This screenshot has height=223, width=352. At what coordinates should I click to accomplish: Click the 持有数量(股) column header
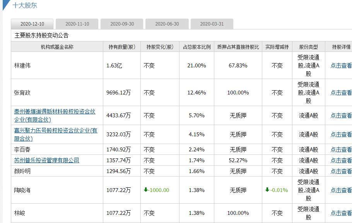pyautogui.click(x=122, y=47)
